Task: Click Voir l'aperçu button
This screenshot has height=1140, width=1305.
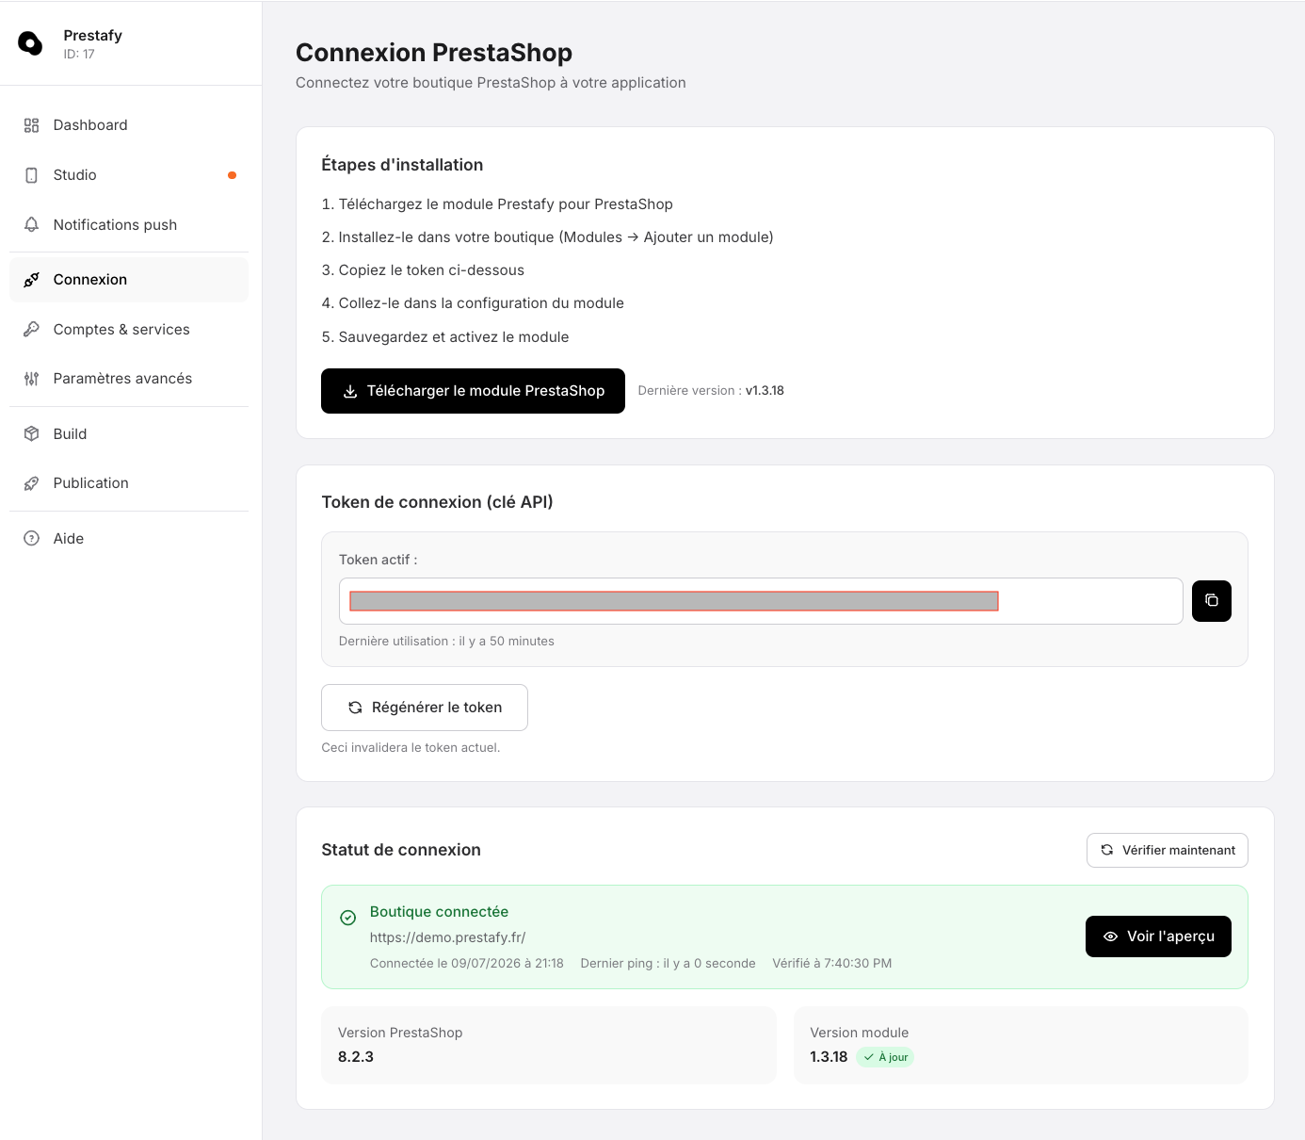Action: click(x=1158, y=936)
